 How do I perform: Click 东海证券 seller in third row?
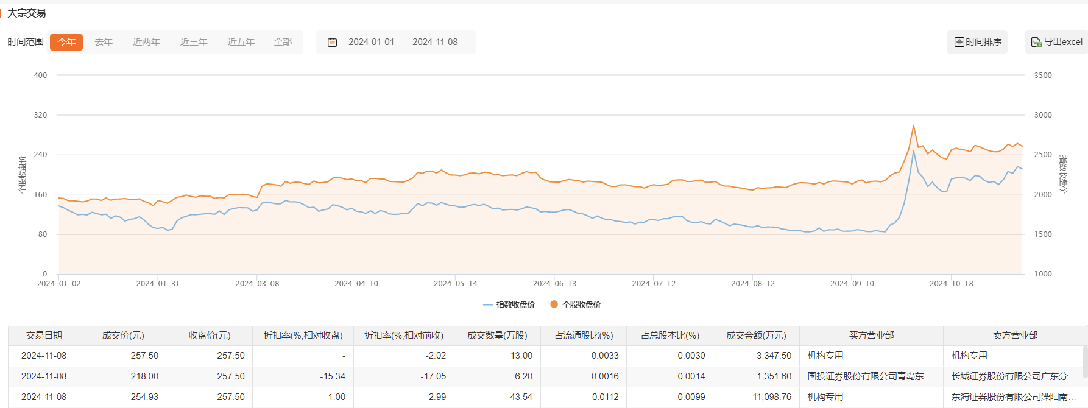pos(1013,397)
